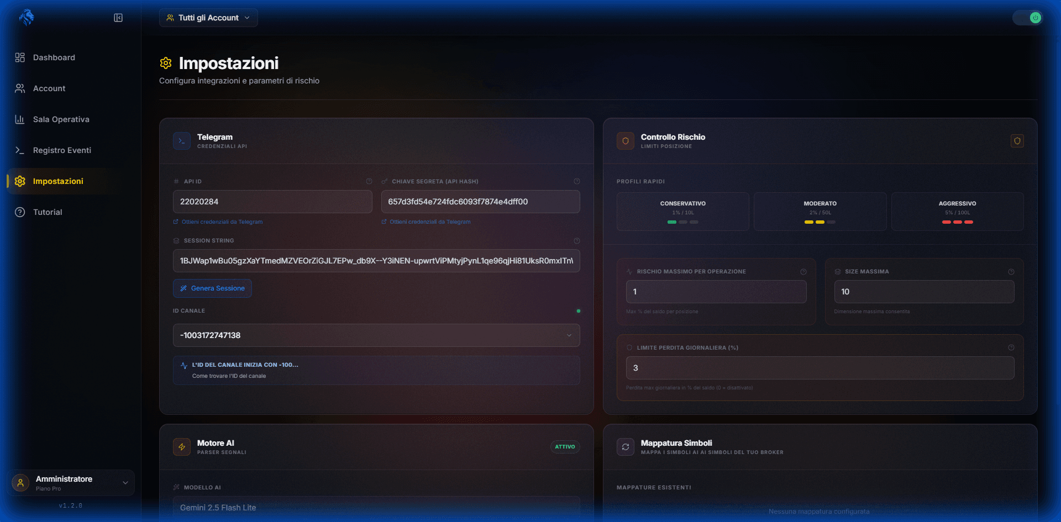Toggle the green power switch at top right
Image resolution: width=1061 pixels, height=522 pixels.
pyautogui.click(x=1028, y=18)
